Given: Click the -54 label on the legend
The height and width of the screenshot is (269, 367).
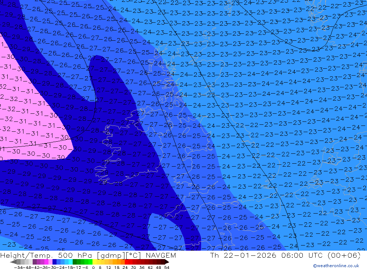Looking at the screenshot, I should click(18, 268).
